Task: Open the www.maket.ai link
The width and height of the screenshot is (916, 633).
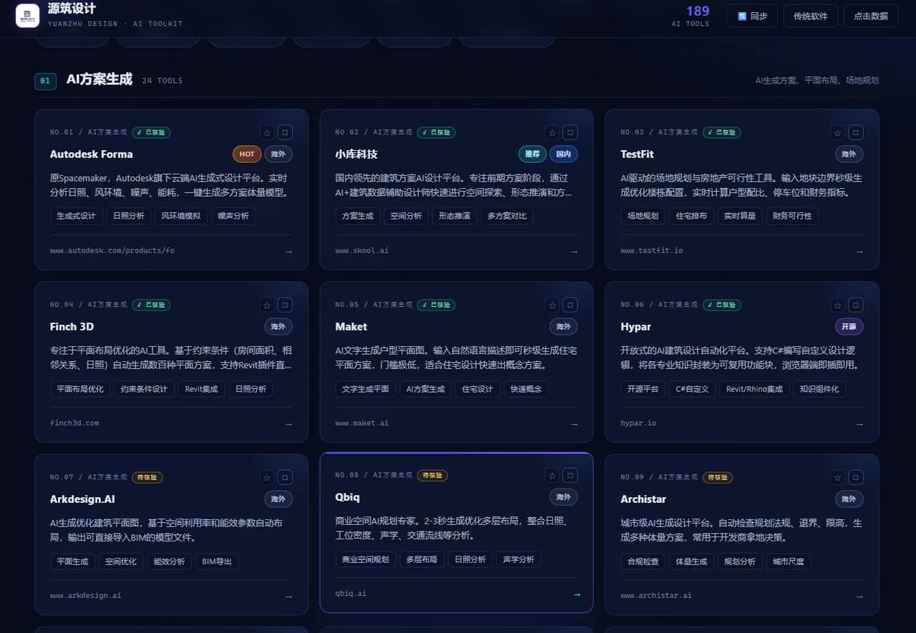Action: click(362, 423)
